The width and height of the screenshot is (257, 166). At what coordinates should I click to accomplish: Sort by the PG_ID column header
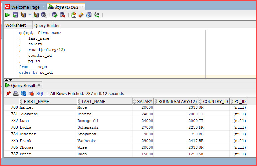[238, 101]
